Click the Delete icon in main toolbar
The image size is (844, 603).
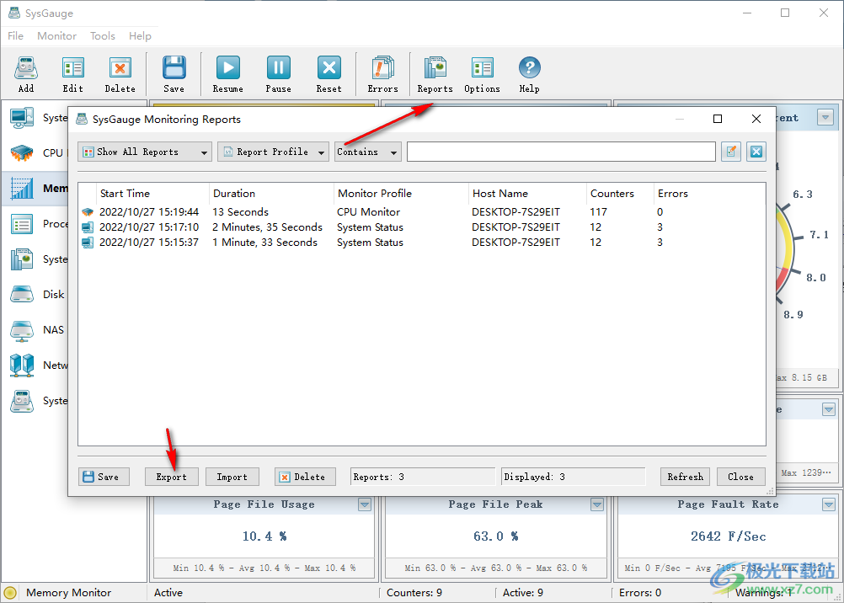tap(120, 68)
